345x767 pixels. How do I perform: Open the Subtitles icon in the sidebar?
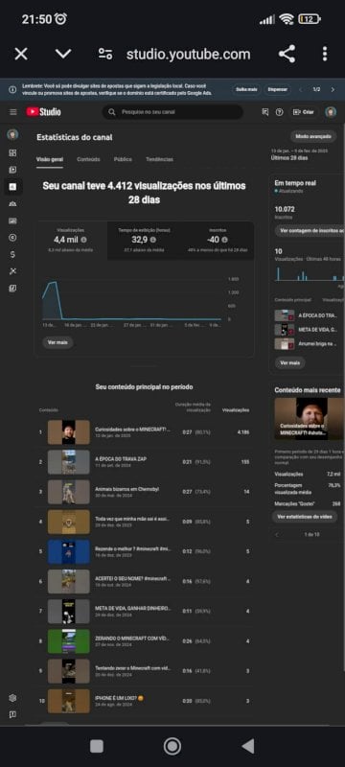pyautogui.click(x=12, y=221)
